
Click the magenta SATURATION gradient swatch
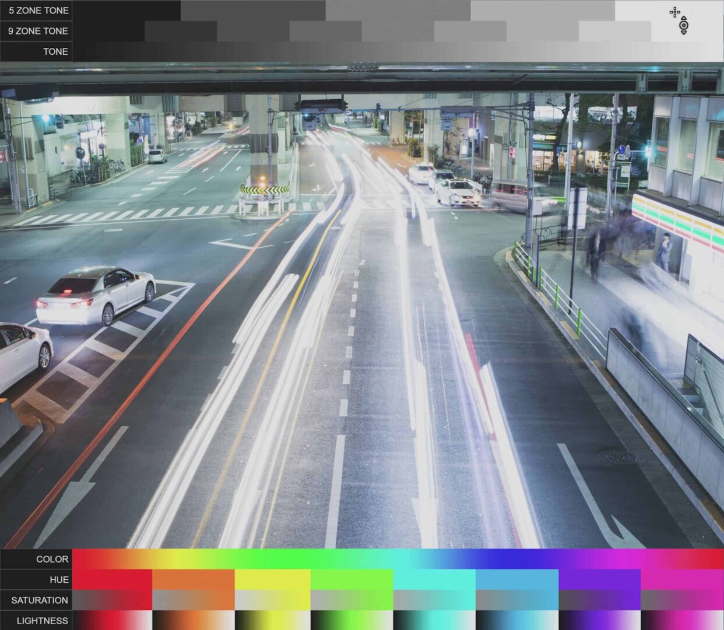coord(682,600)
